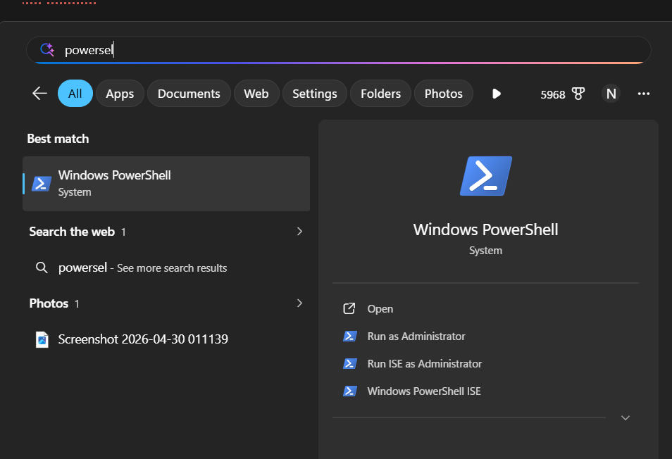Click the Run as Administrator PowerShell icon
This screenshot has width=672, height=459.
tap(349, 336)
